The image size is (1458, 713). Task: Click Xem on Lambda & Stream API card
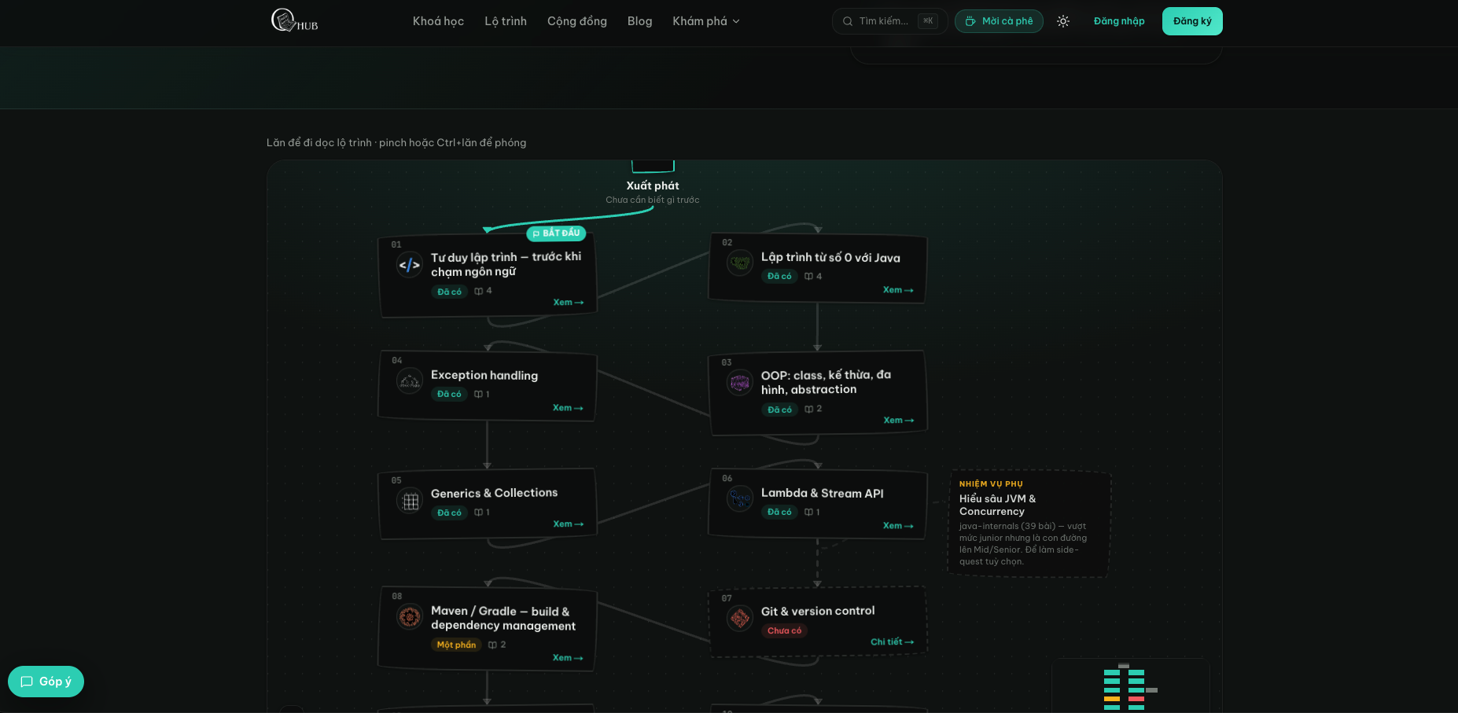898,525
